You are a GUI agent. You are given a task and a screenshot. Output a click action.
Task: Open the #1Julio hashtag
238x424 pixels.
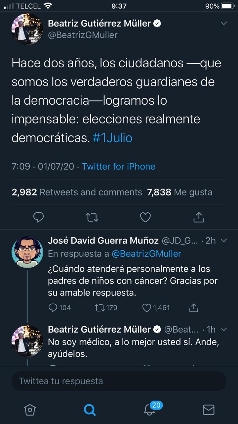click(x=112, y=138)
